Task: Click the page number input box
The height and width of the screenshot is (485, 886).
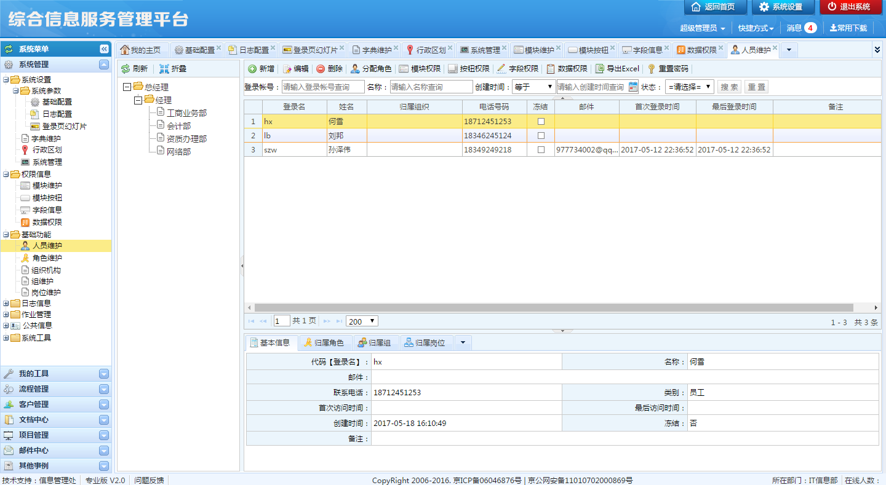Action: tap(282, 321)
